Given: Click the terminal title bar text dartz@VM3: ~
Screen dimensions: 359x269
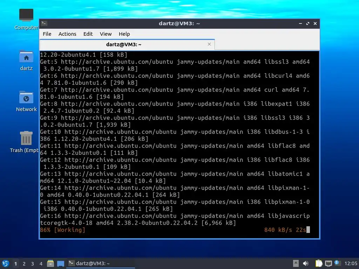Looking at the screenshot, I should [x=179, y=23].
